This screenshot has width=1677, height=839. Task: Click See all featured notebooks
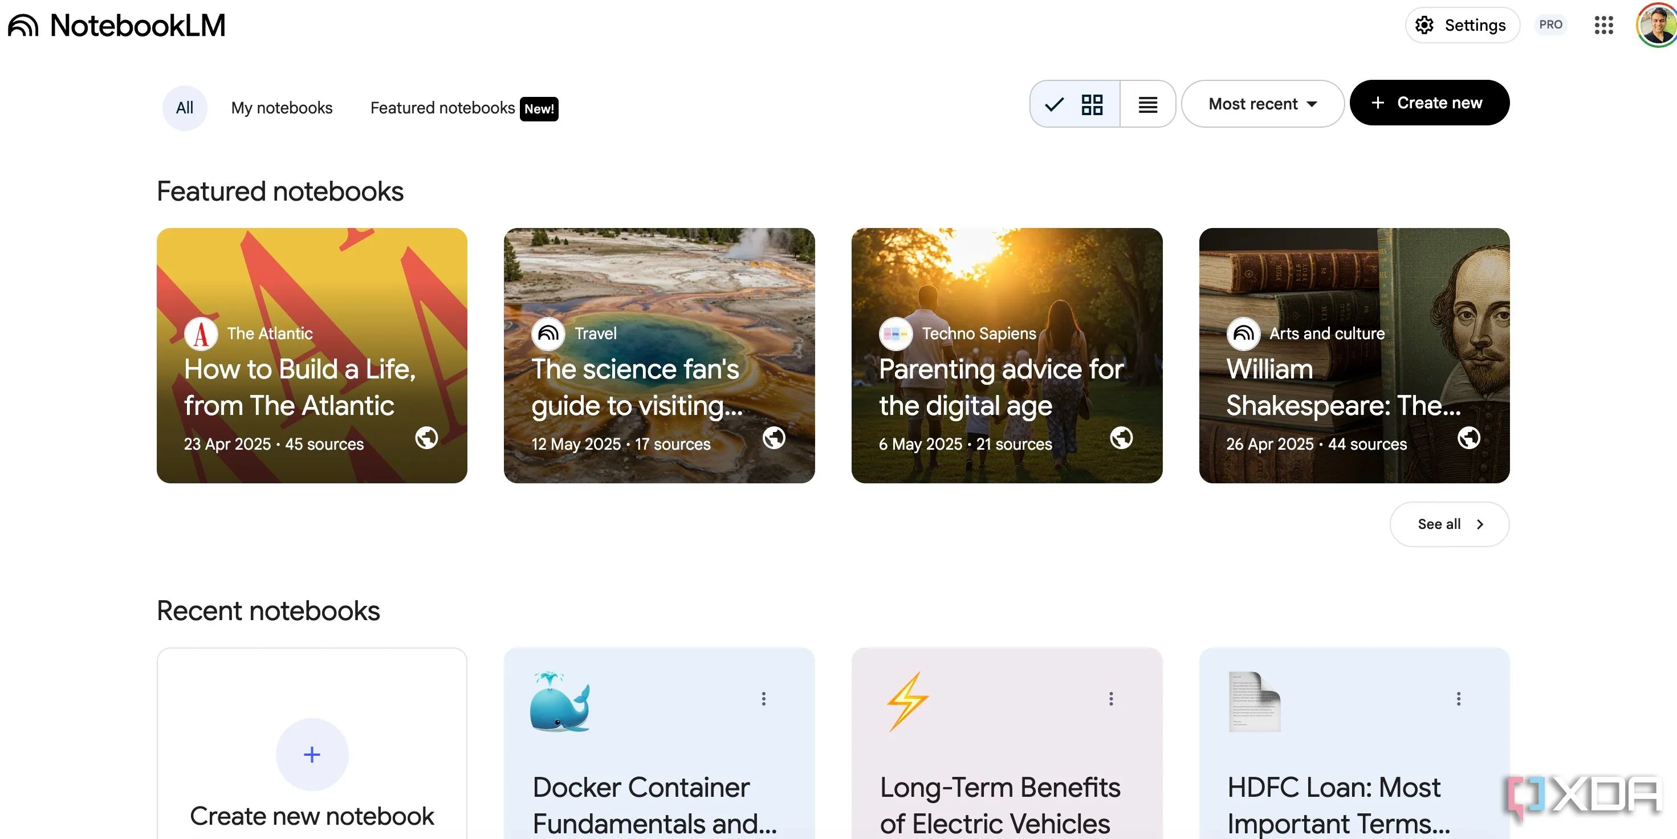1450,524
